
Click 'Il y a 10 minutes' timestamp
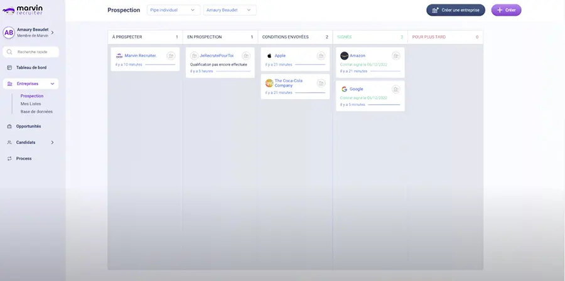129,65
